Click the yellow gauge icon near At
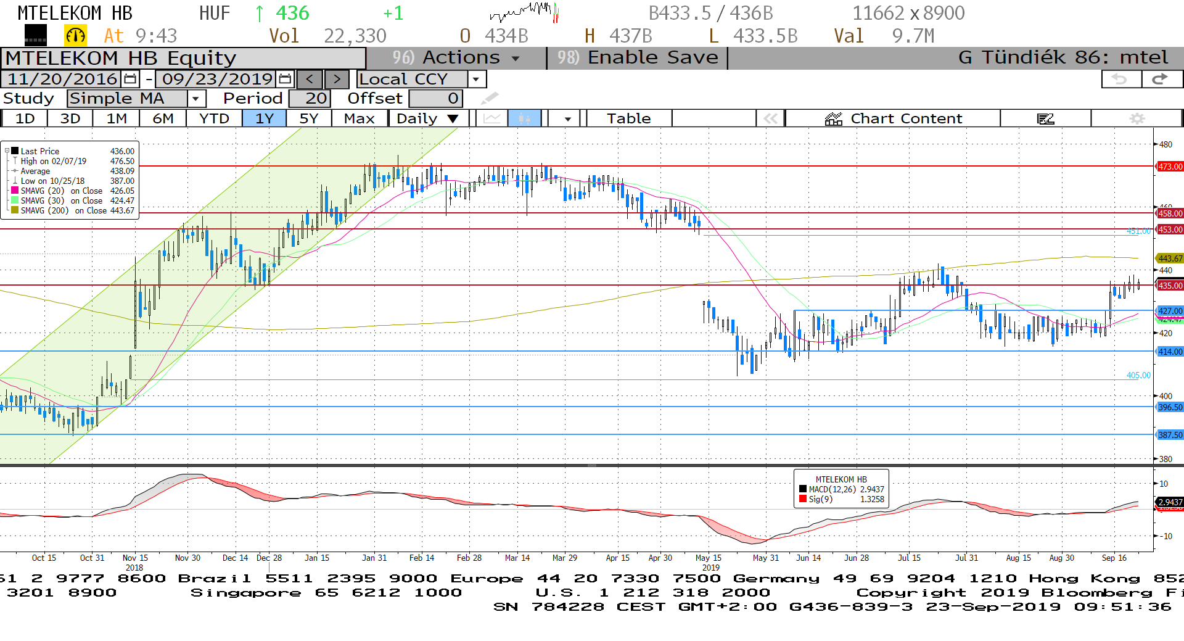Viewport: 1184px width, 641px height. coord(76,36)
